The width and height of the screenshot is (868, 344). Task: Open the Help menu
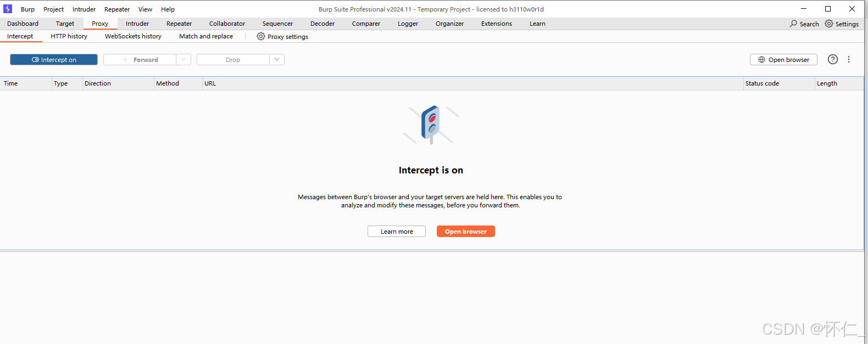(x=168, y=9)
